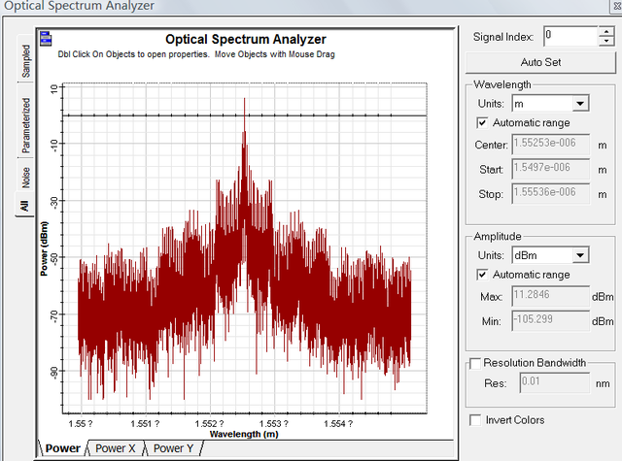Select the Power tab

[x=62, y=448]
